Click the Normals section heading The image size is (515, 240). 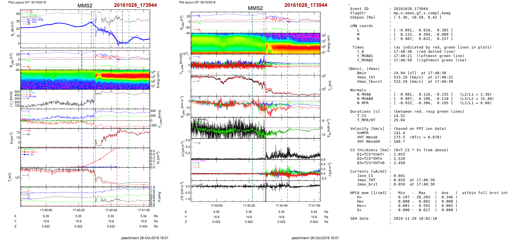[358, 90]
